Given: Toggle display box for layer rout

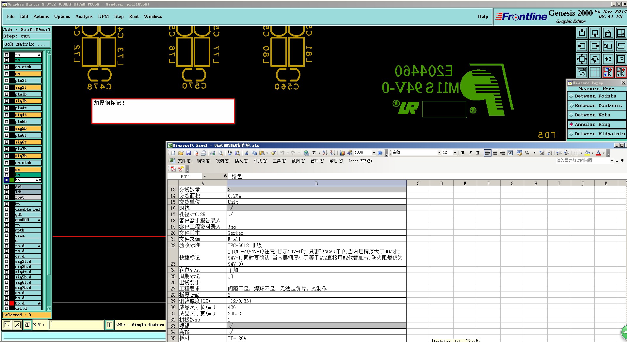Looking at the screenshot, I should tap(7, 197).
